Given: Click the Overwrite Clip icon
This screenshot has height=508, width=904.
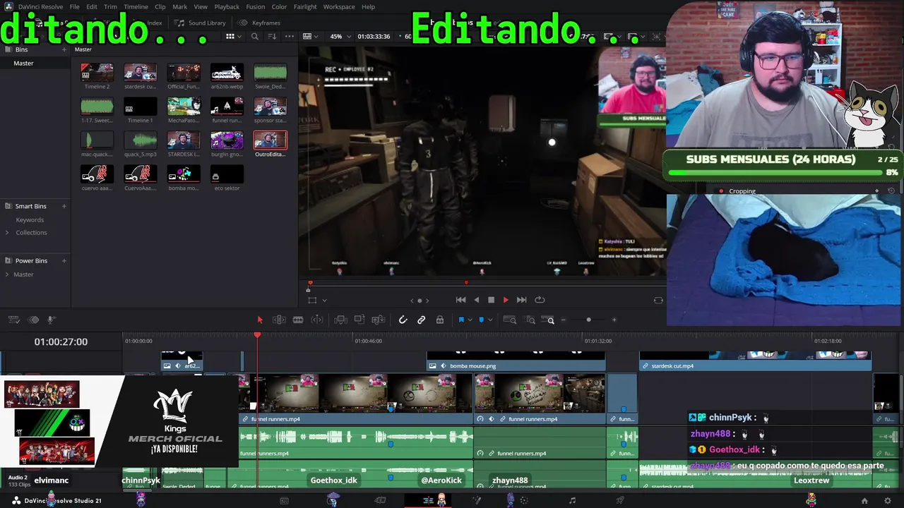Looking at the screenshot, I should 359,320.
